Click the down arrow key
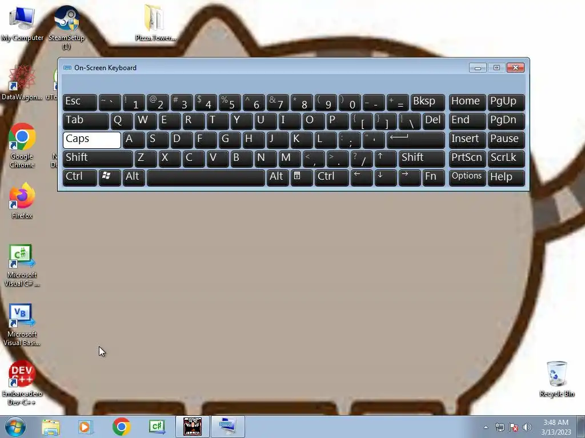The image size is (585, 438). pyautogui.click(x=386, y=177)
